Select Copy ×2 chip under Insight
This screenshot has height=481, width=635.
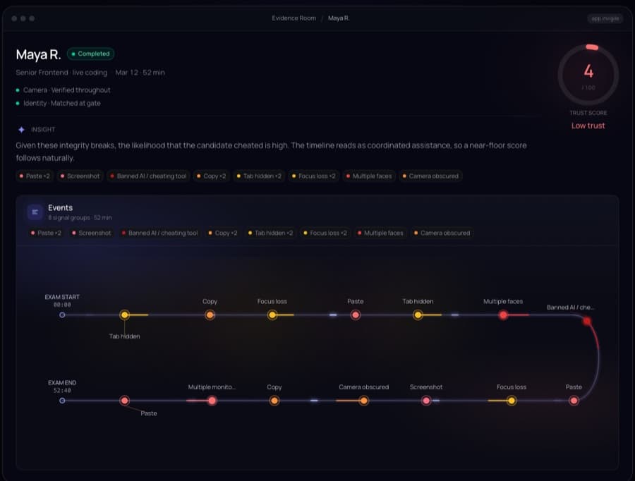point(212,176)
